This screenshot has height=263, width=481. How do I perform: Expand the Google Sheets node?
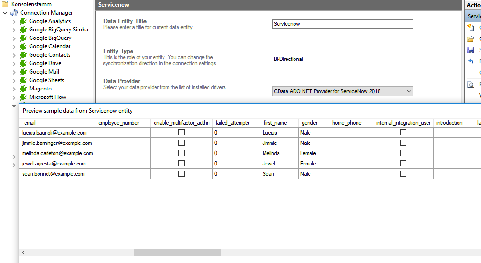[14, 81]
